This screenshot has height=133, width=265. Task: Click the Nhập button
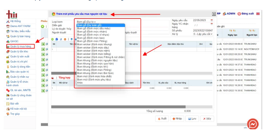pos(177,119)
